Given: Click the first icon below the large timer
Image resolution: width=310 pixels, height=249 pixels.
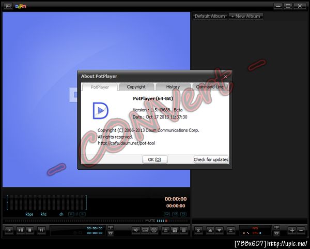Looking at the screenshot, I should point(167,214).
